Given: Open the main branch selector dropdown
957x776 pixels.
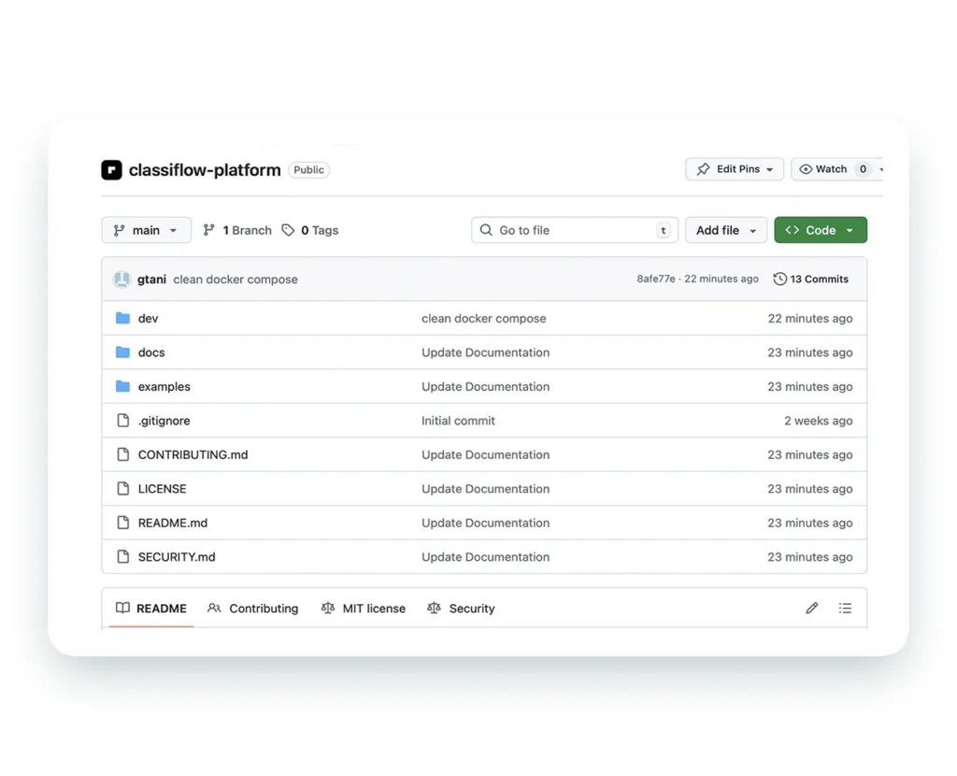Looking at the screenshot, I should 146,230.
